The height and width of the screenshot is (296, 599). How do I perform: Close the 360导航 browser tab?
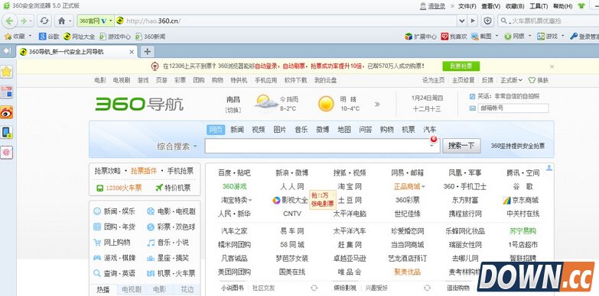coord(132,52)
